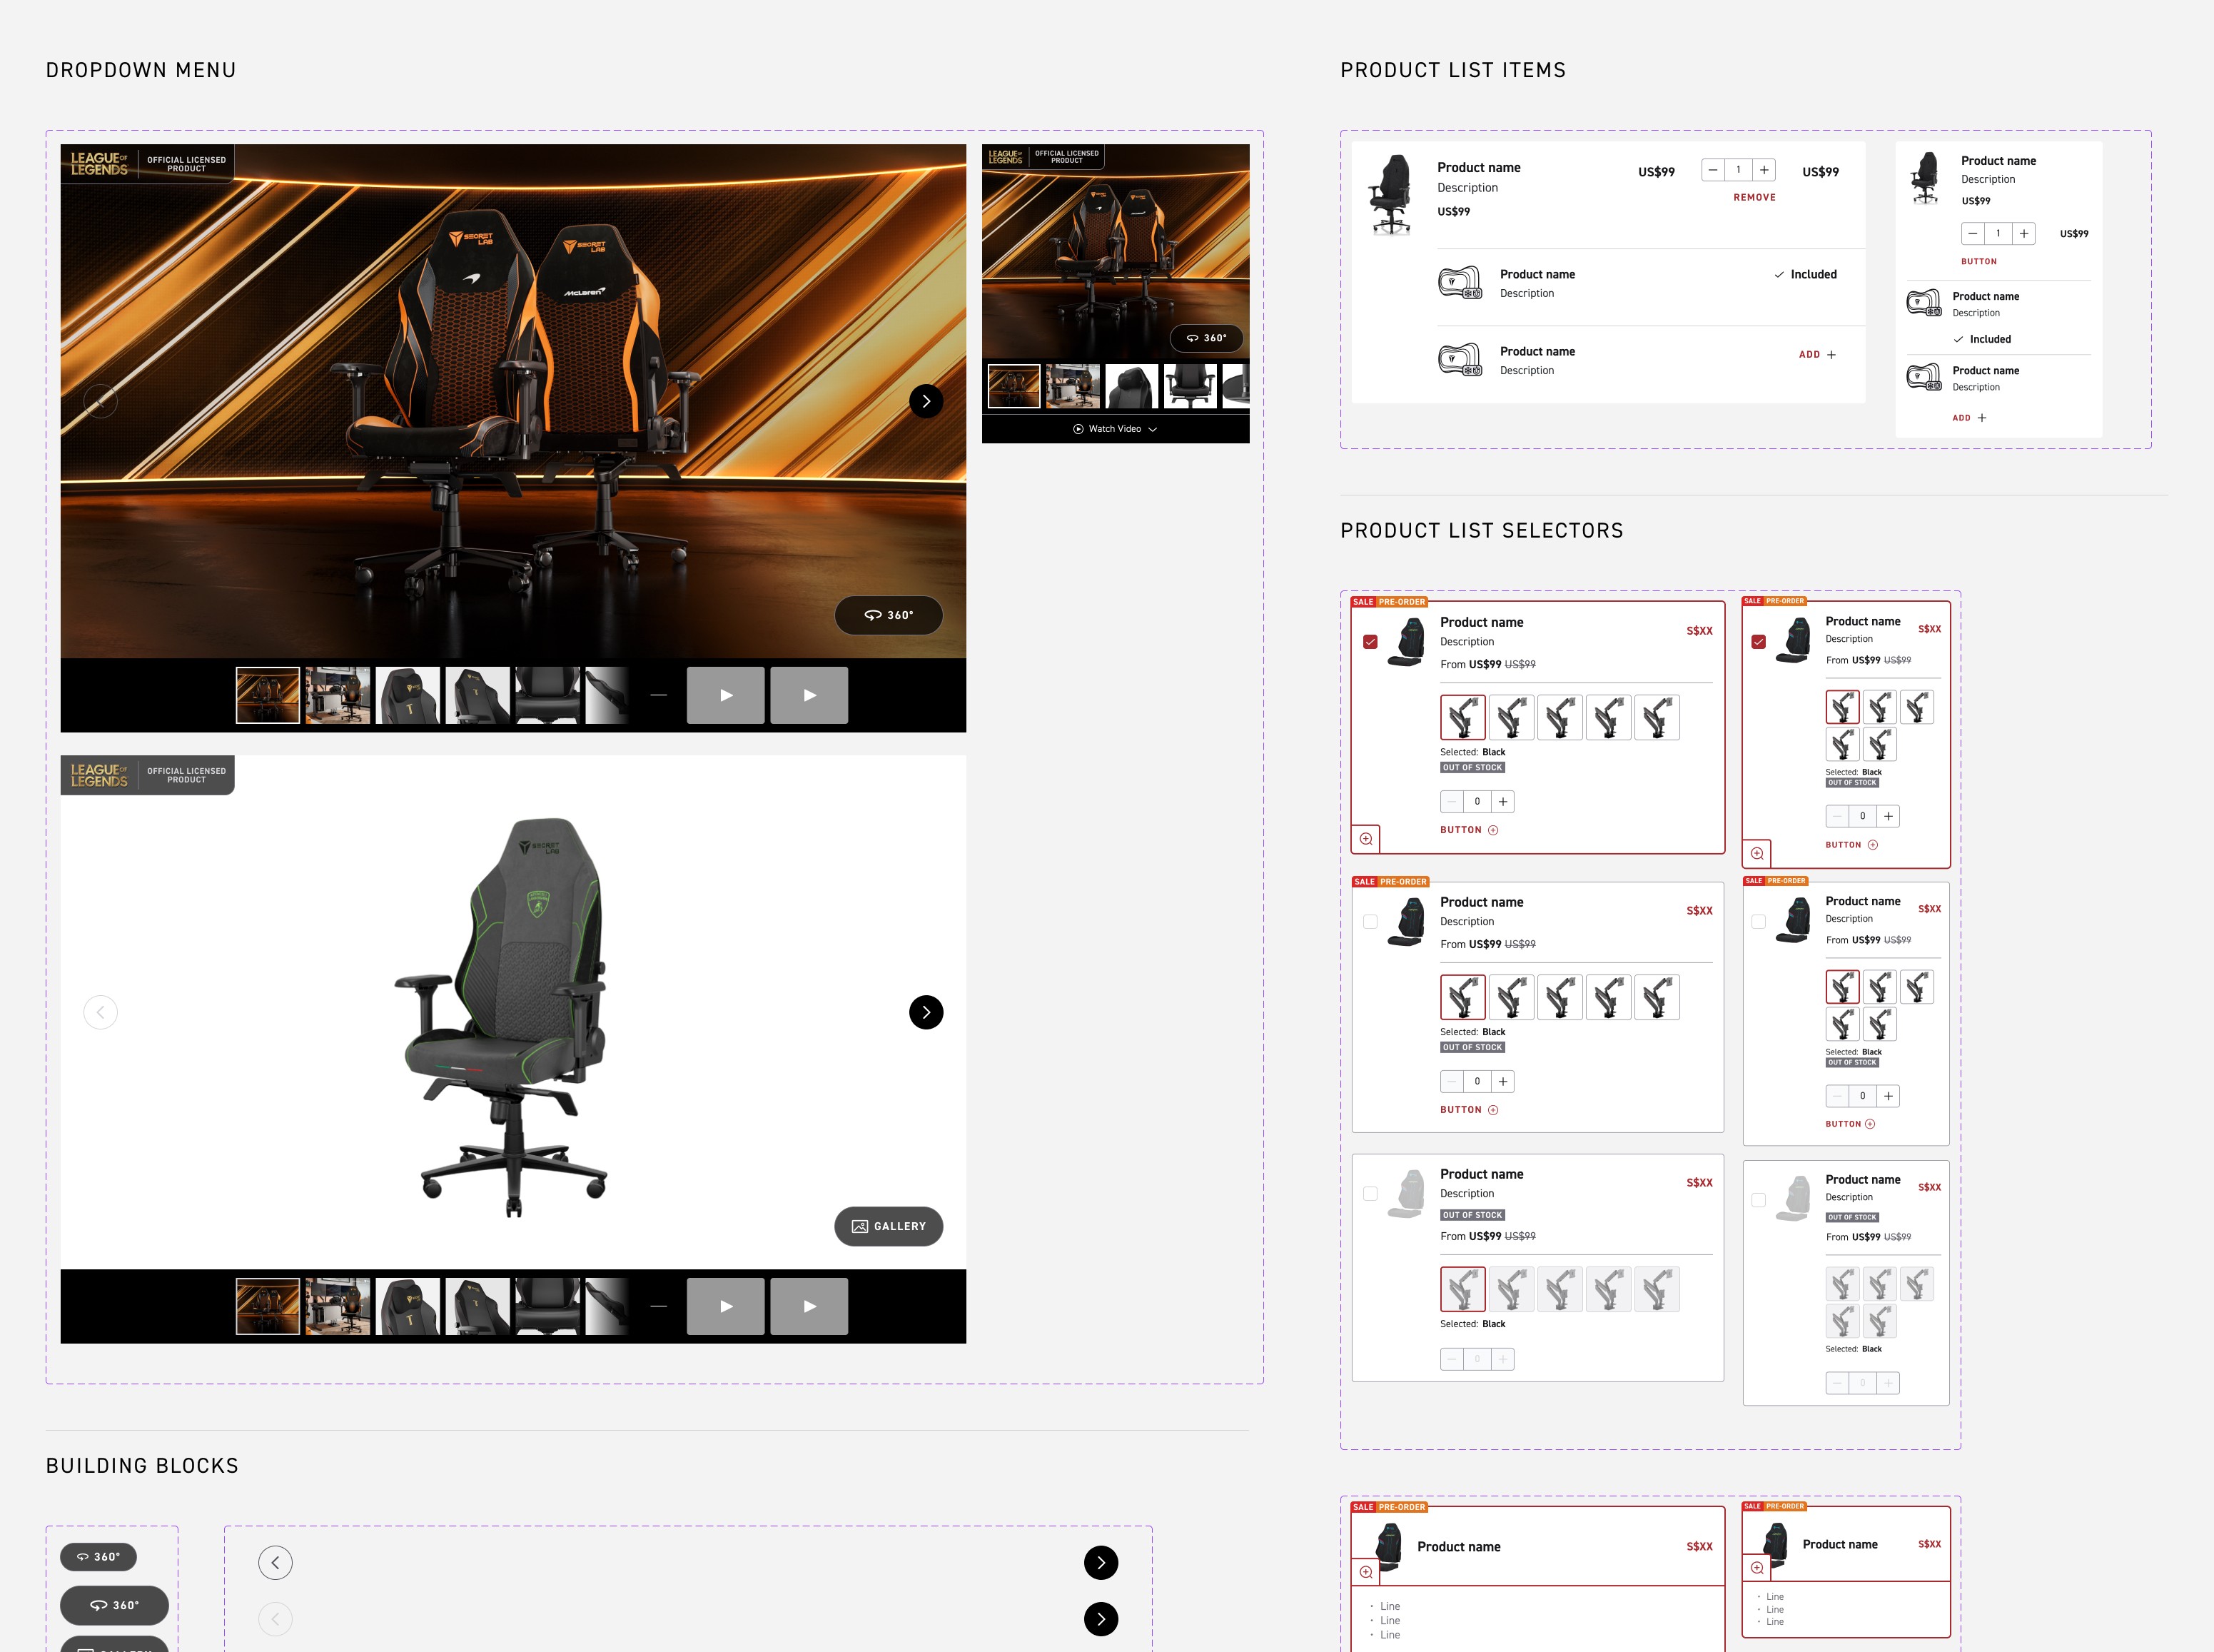The image size is (2214, 1652).
Task: Check the empty checkbox on second wide product card
Action: click(x=1370, y=922)
